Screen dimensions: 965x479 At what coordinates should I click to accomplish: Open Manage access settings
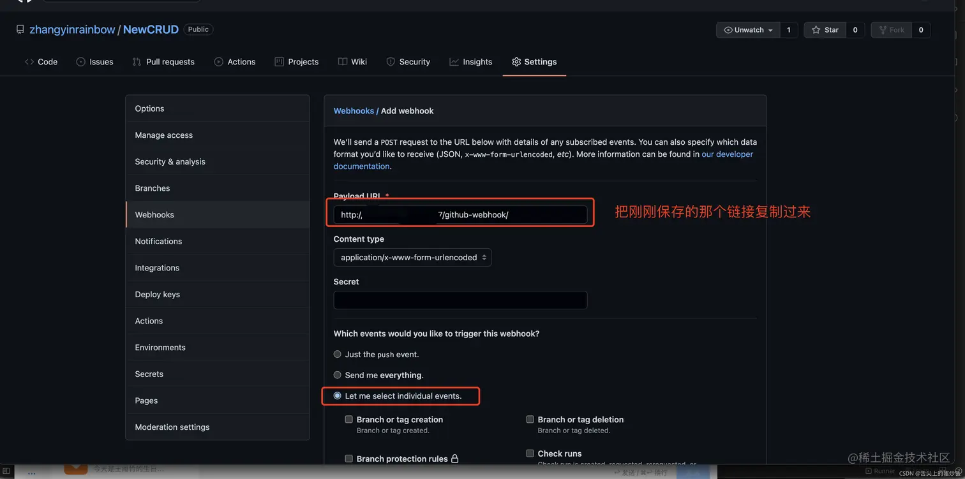pyautogui.click(x=218, y=135)
